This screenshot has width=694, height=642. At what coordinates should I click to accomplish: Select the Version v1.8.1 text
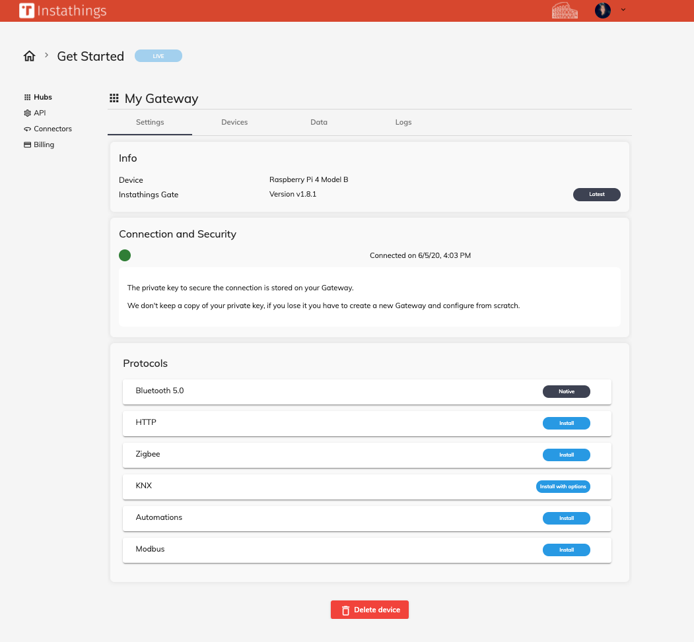[x=293, y=194]
